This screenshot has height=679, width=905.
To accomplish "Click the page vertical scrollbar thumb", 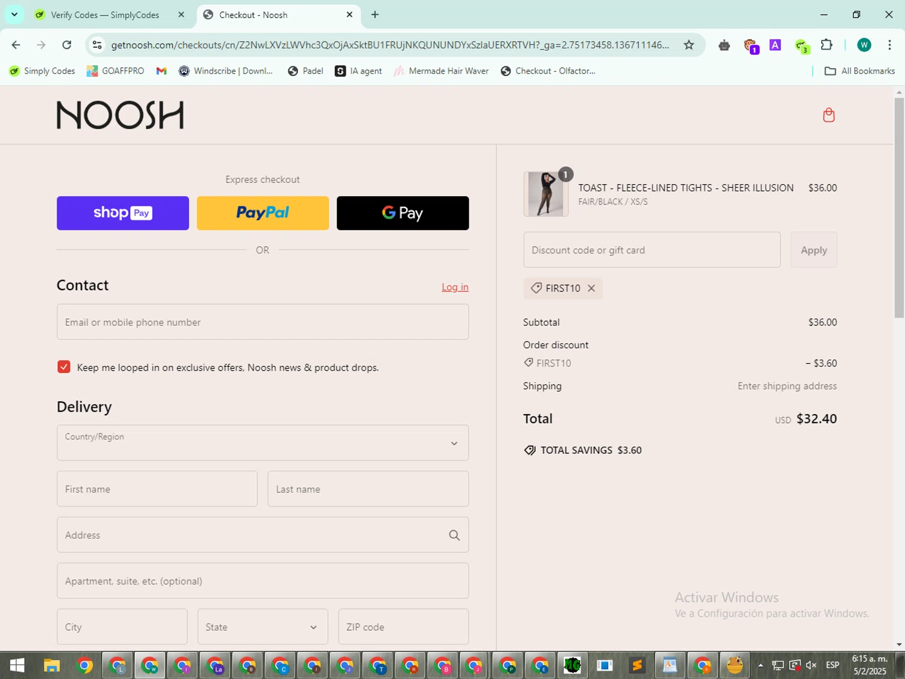I will 899,206.
